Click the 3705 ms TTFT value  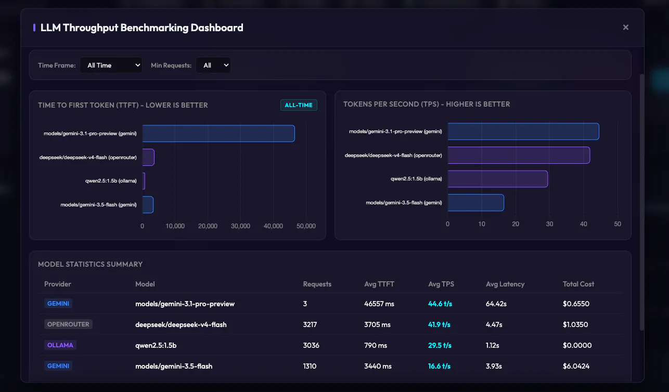pyautogui.click(x=377, y=324)
